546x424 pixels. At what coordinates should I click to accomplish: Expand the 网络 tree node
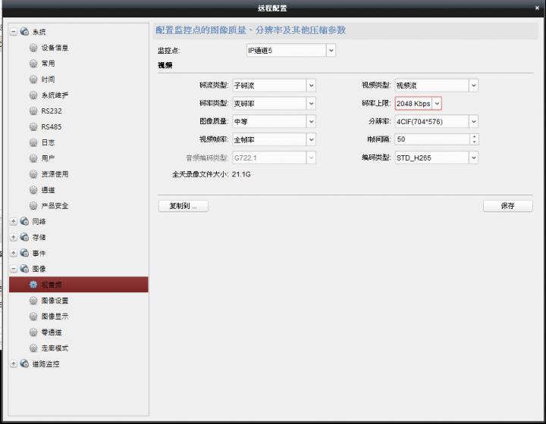tap(14, 221)
